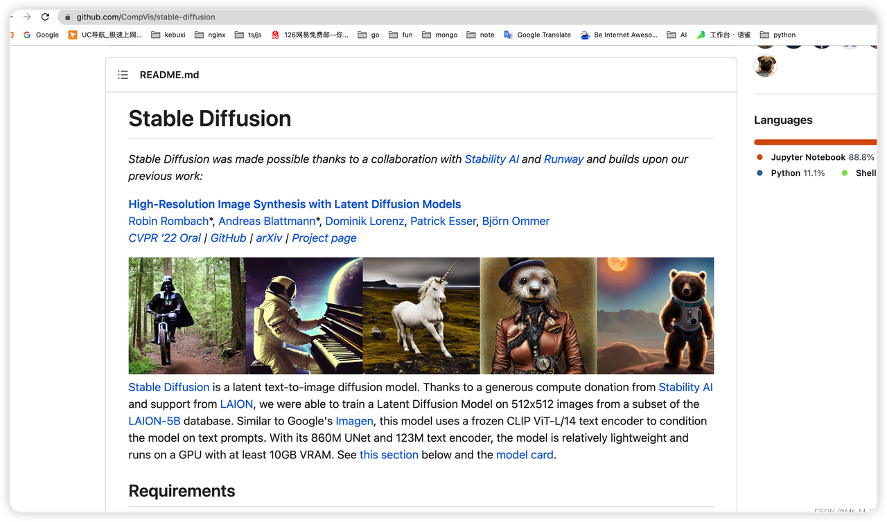Open the fun bookmarks folder

[x=401, y=35]
